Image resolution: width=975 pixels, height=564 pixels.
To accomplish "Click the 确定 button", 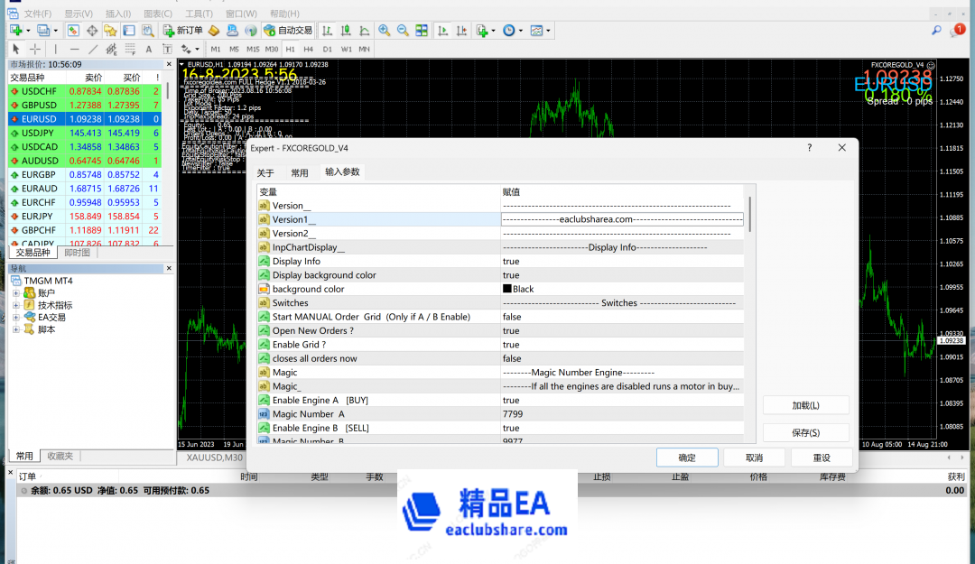I will click(x=687, y=458).
